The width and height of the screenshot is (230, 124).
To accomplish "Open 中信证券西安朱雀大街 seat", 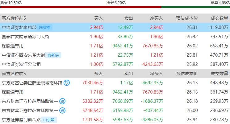I will [x=23, y=55].
